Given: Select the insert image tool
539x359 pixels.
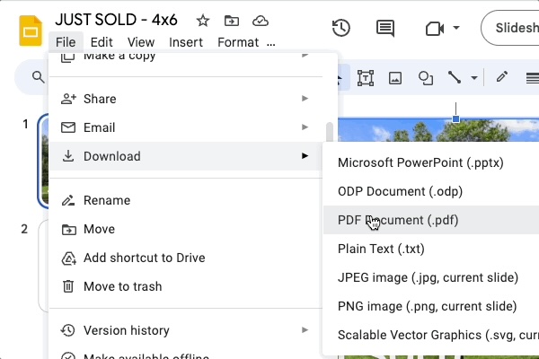Looking at the screenshot, I should point(395,78).
